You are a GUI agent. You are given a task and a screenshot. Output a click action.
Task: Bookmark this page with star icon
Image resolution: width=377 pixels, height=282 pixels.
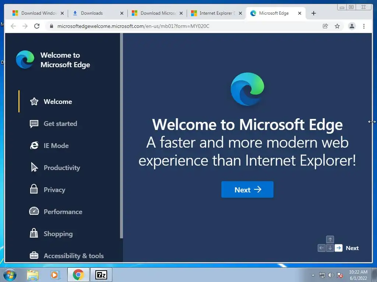click(x=337, y=26)
